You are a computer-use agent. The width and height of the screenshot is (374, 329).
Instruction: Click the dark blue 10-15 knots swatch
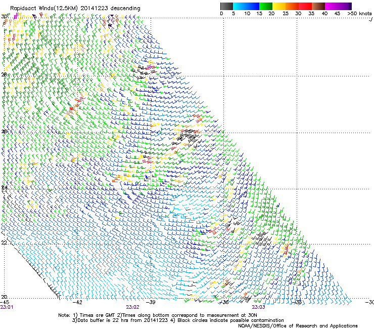253,6
